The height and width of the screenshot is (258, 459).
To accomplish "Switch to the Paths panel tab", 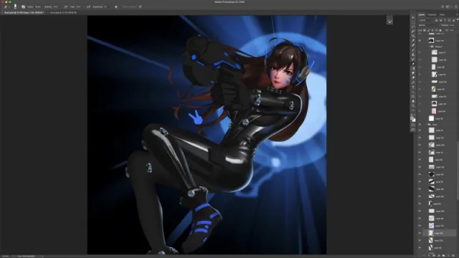I will pos(442,14).
